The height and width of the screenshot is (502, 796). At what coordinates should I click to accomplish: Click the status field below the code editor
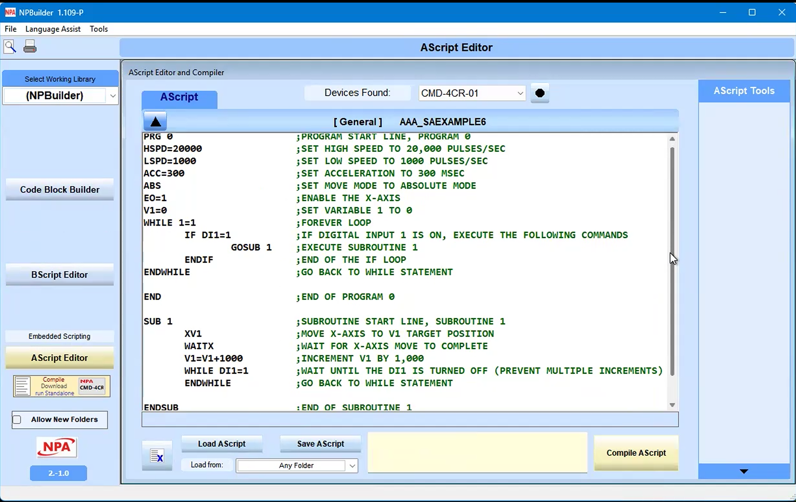coord(410,419)
